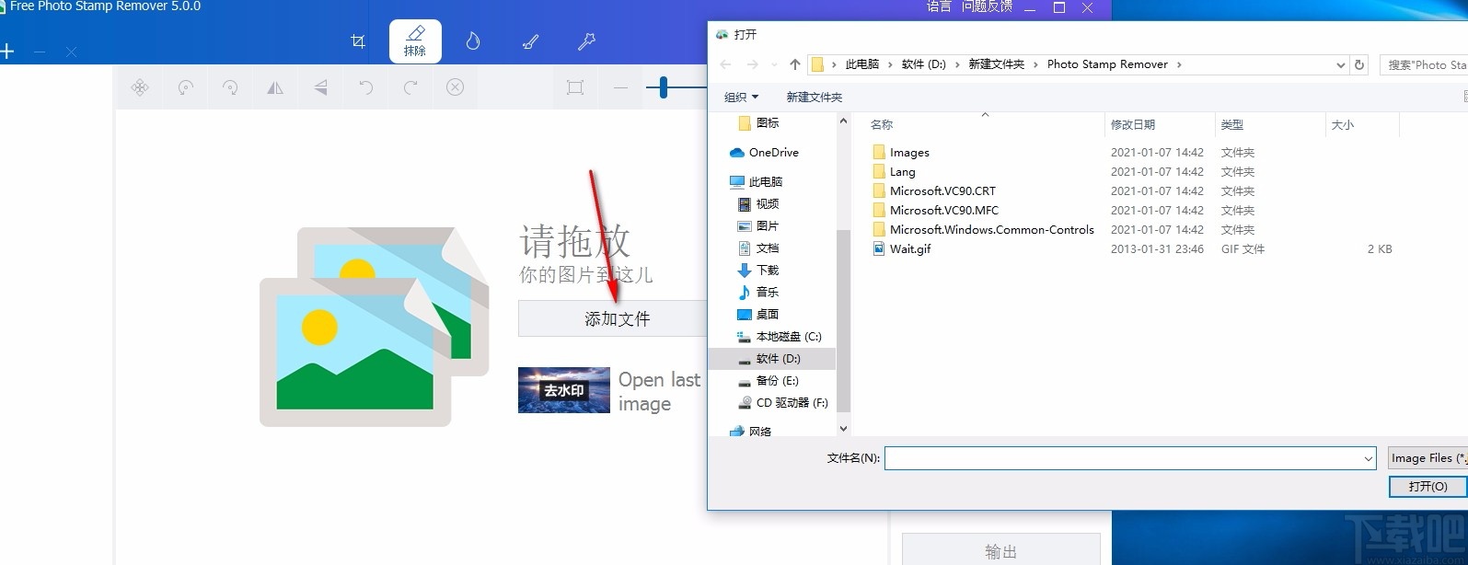Go up one folder level arrow
1468x565 pixels.
point(795,64)
